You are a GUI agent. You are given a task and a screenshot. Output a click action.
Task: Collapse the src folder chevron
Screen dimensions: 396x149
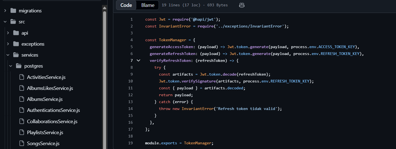tap(5, 22)
